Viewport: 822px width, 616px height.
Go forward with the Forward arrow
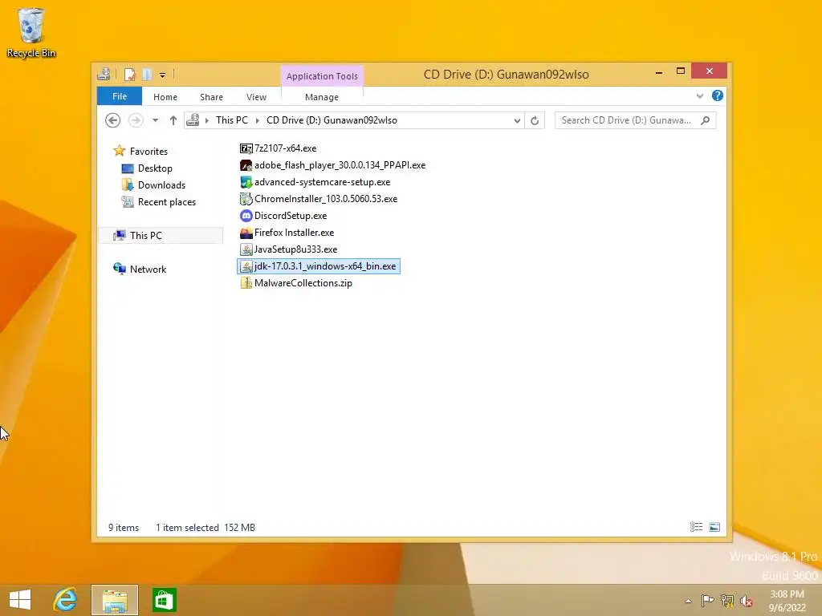click(x=136, y=120)
